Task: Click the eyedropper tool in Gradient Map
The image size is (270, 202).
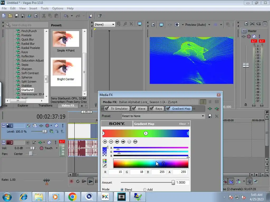Action: [x=104, y=166]
